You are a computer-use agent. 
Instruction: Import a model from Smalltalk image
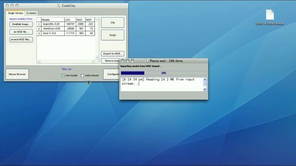pyautogui.click(x=21, y=24)
